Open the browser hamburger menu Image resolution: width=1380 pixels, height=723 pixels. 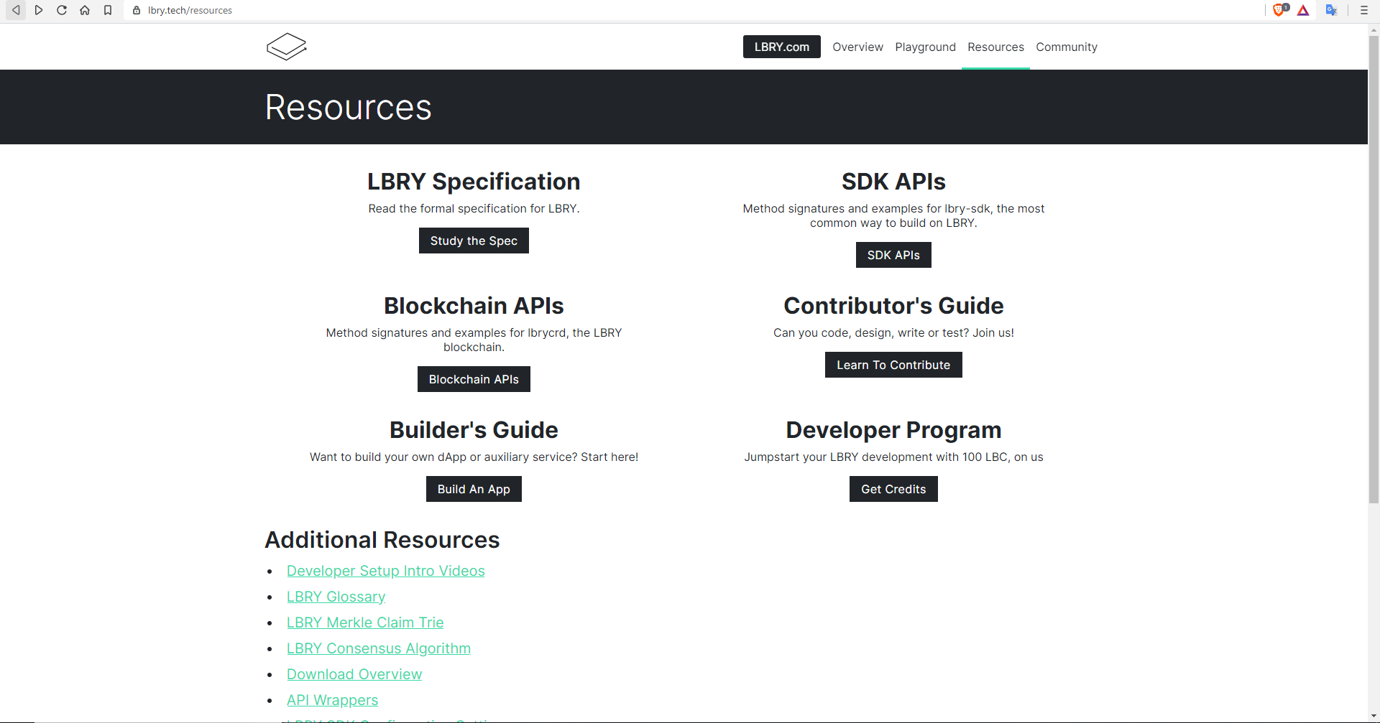(x=1363, y=10)
